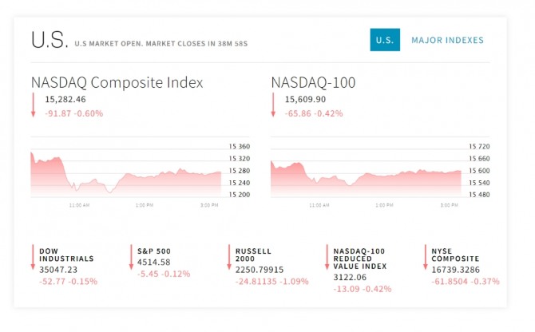Open the NASDAQ Composite Index heading link
535x332 pixels.
117,82
